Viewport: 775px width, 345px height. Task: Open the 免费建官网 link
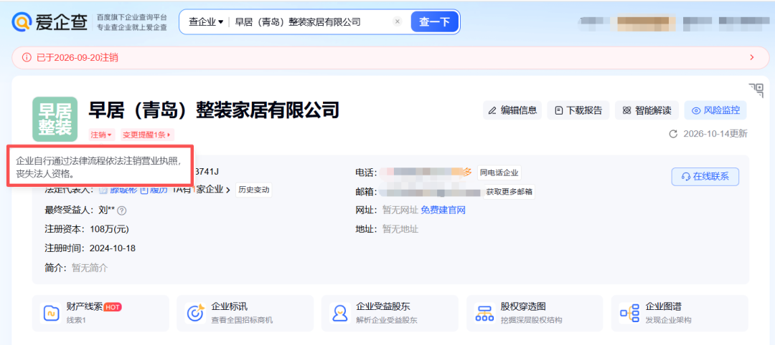443,210
